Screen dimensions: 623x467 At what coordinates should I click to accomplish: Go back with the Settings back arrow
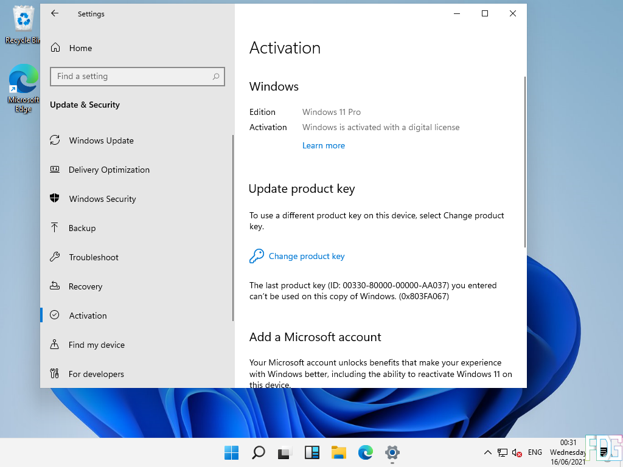point(55,13)
